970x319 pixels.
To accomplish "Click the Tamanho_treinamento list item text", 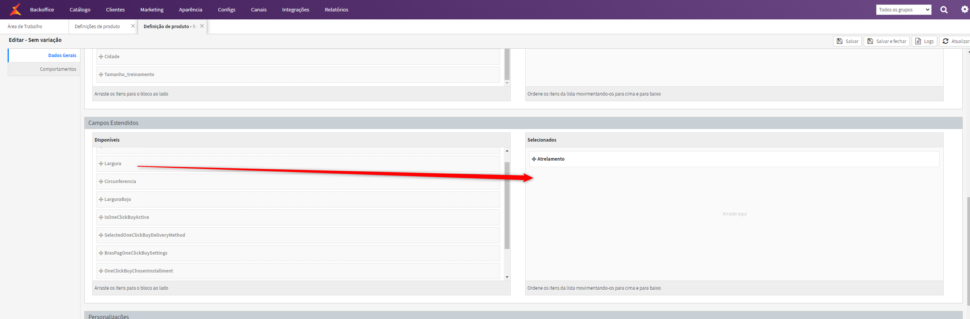I will click(x=129, y=74).
